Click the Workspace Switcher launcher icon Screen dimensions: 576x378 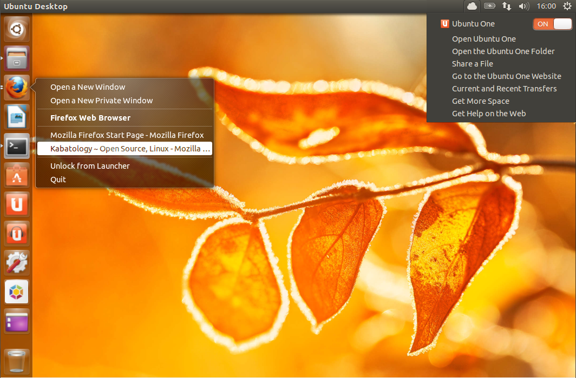tap(17, 321)
